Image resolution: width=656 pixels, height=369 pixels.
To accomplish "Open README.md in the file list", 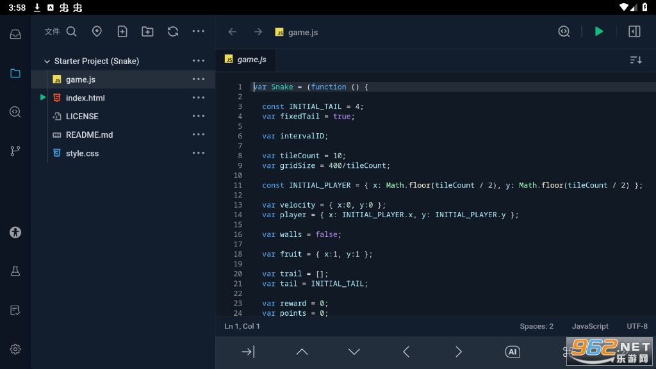I will 89,135.
